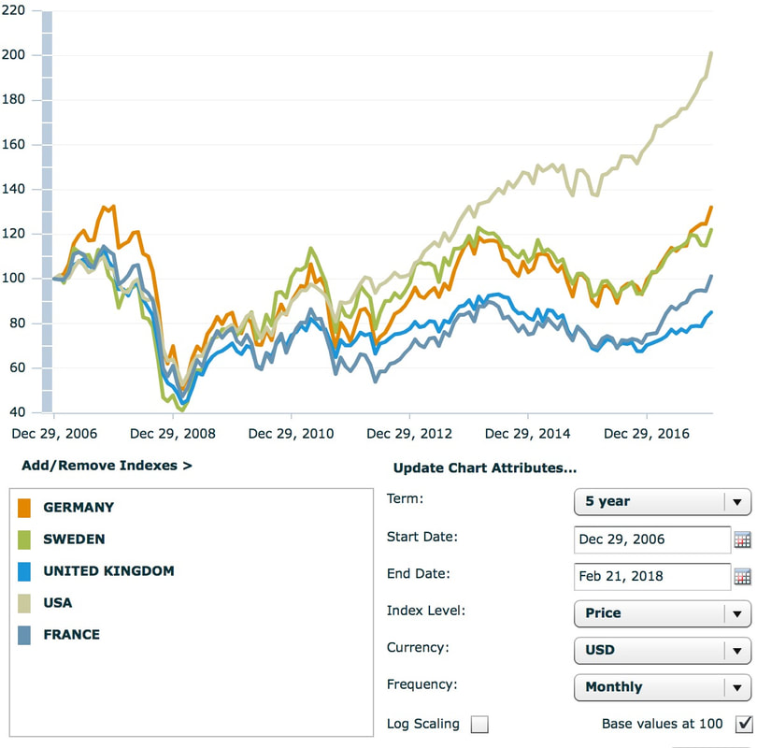
Task: Select USA in the index list
Action: [x=57, y=603]
